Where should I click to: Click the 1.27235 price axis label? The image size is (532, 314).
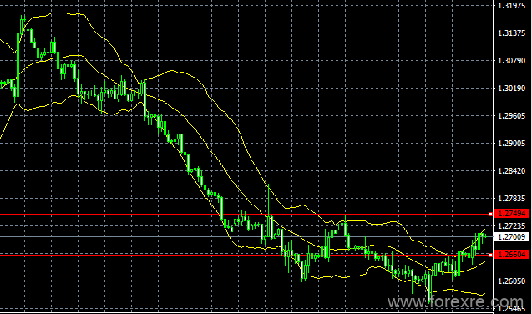point(511,225)
